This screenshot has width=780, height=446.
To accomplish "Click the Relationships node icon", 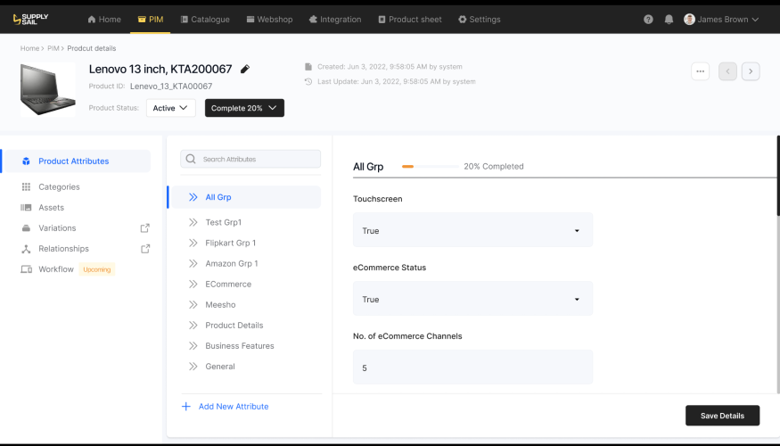I will click(26, 249).
